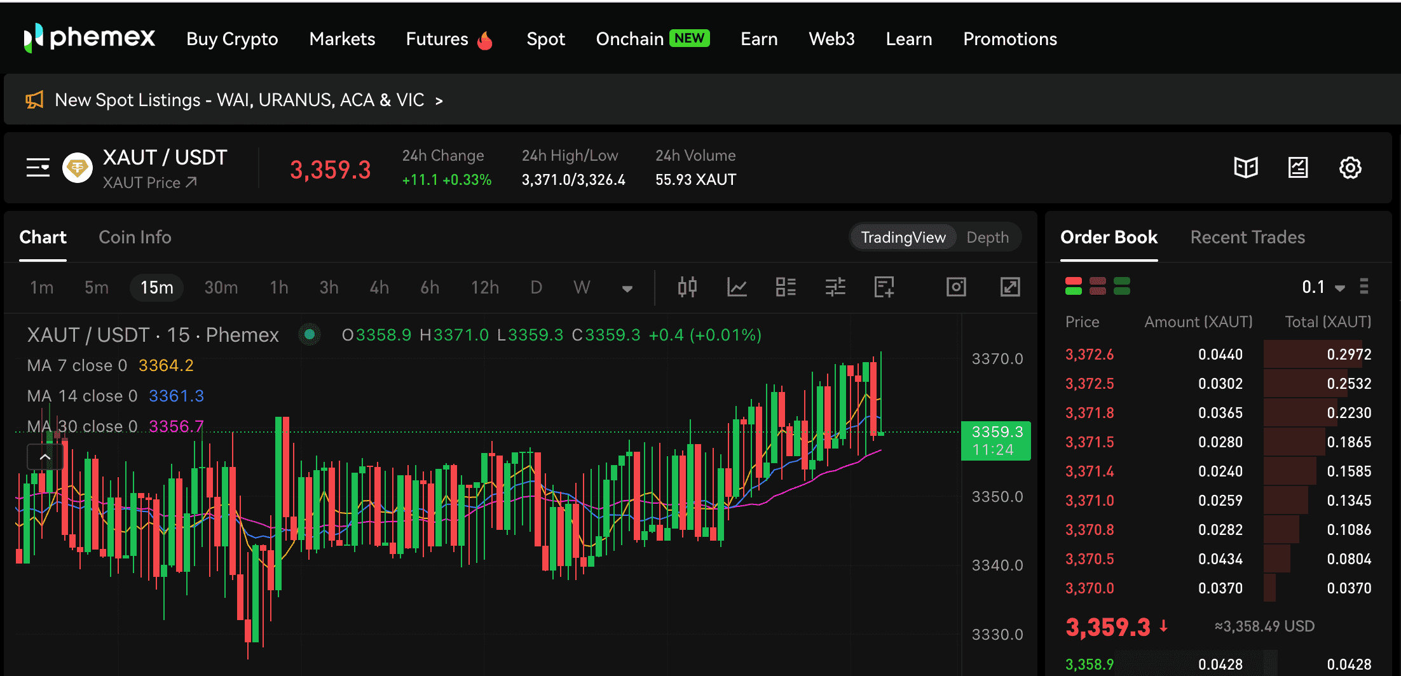Open the Futures menu
This screenshot has height=676, width=1401.
click(437, 39)
